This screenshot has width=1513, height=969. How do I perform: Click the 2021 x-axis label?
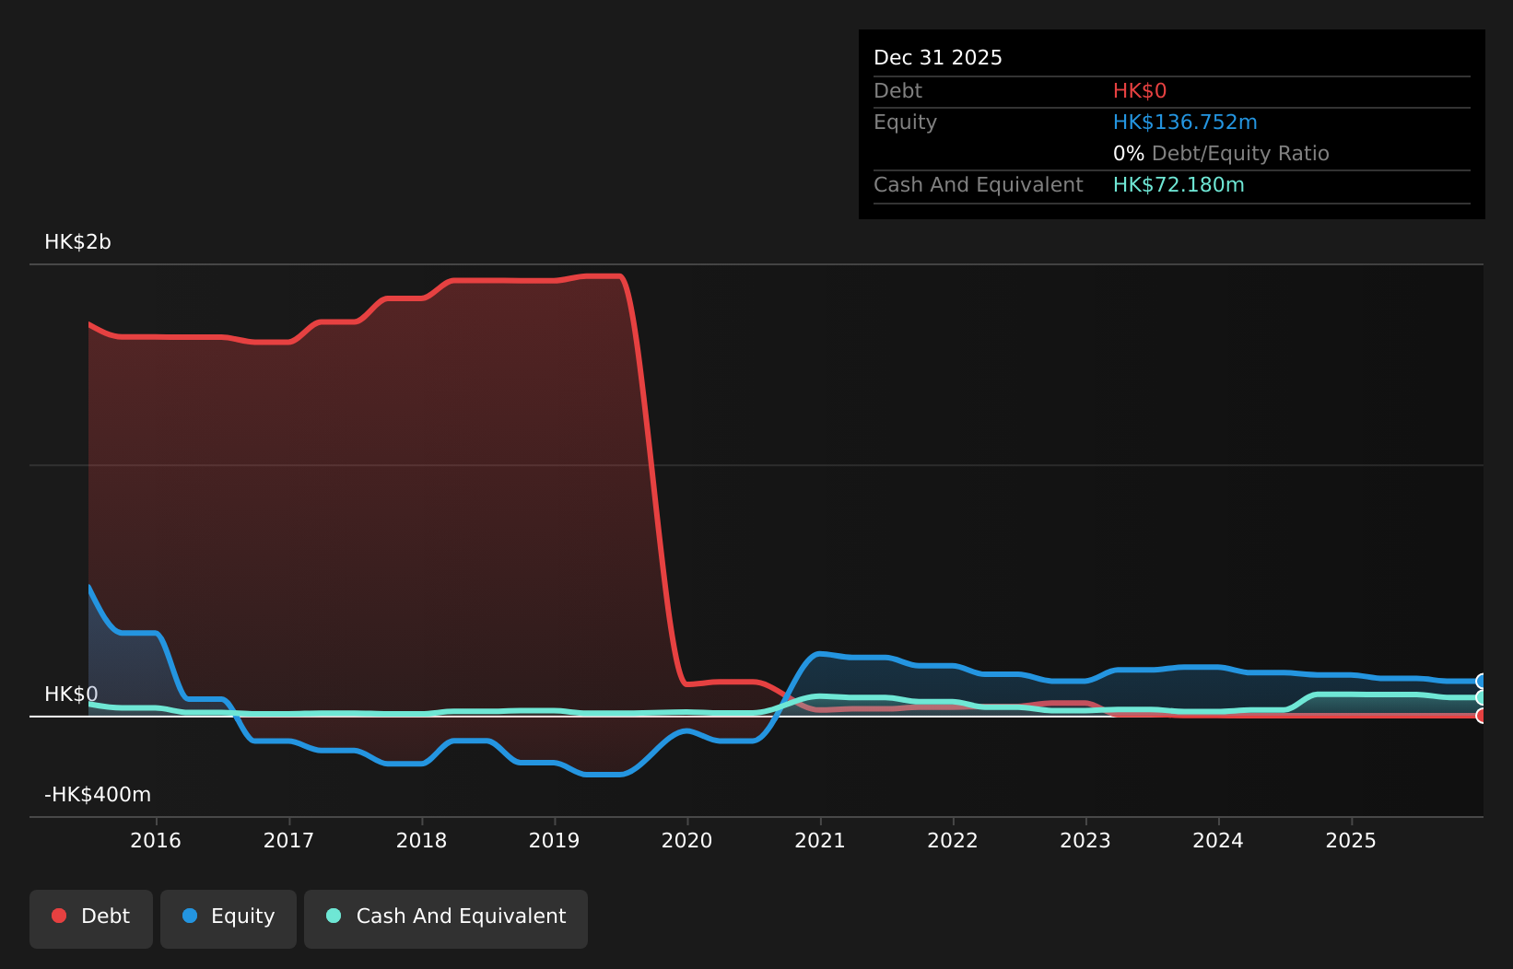[x=820, y=840]
